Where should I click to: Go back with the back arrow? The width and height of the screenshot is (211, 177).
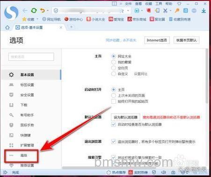point(25,11)
